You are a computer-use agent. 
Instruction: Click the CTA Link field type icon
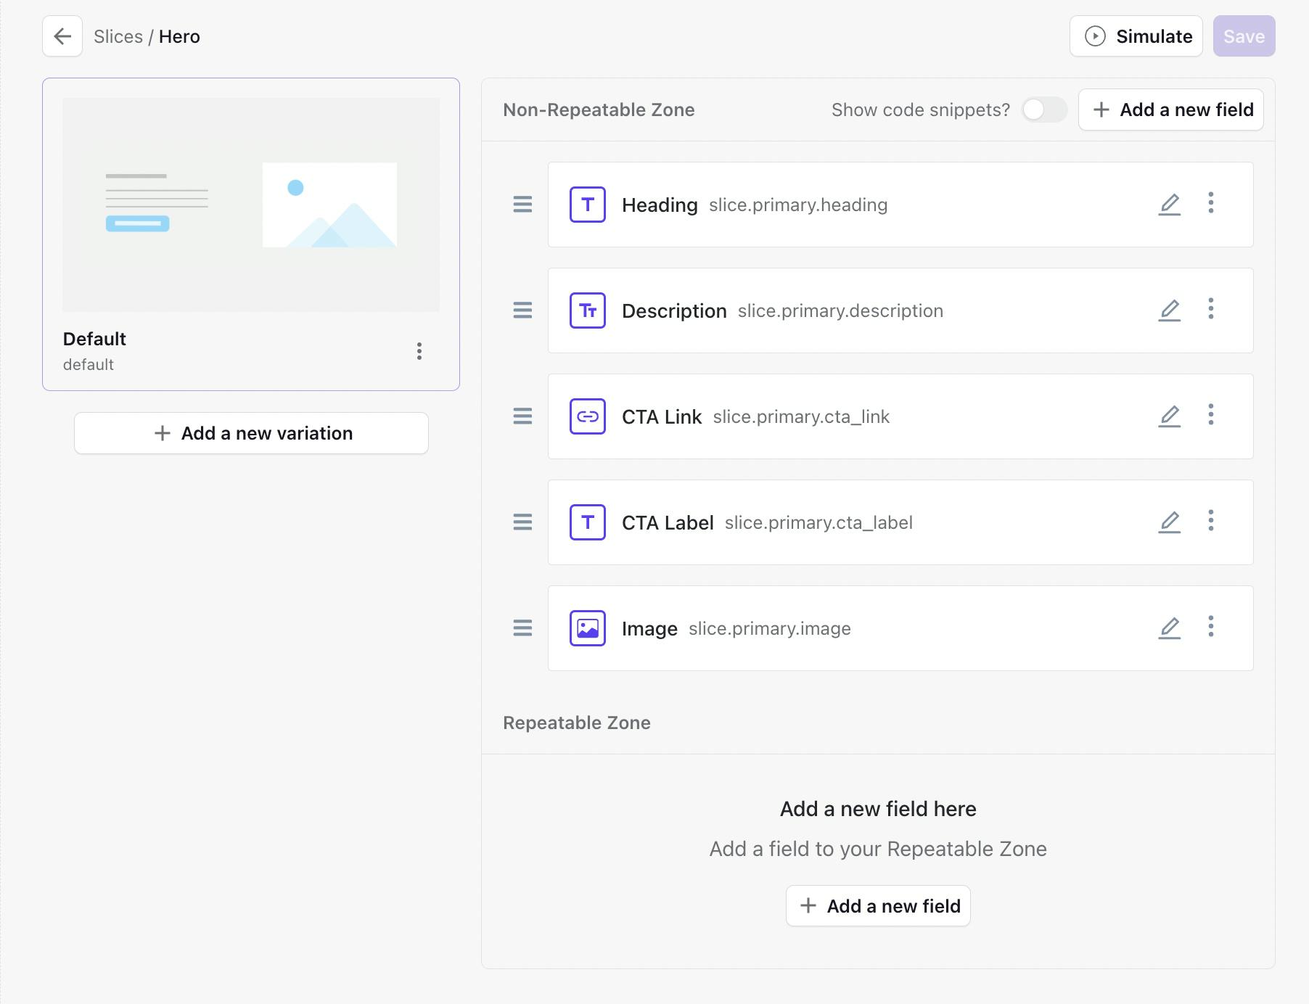click(587, 416)
